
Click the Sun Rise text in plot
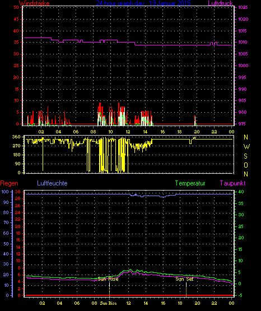(x=108, y=279)
